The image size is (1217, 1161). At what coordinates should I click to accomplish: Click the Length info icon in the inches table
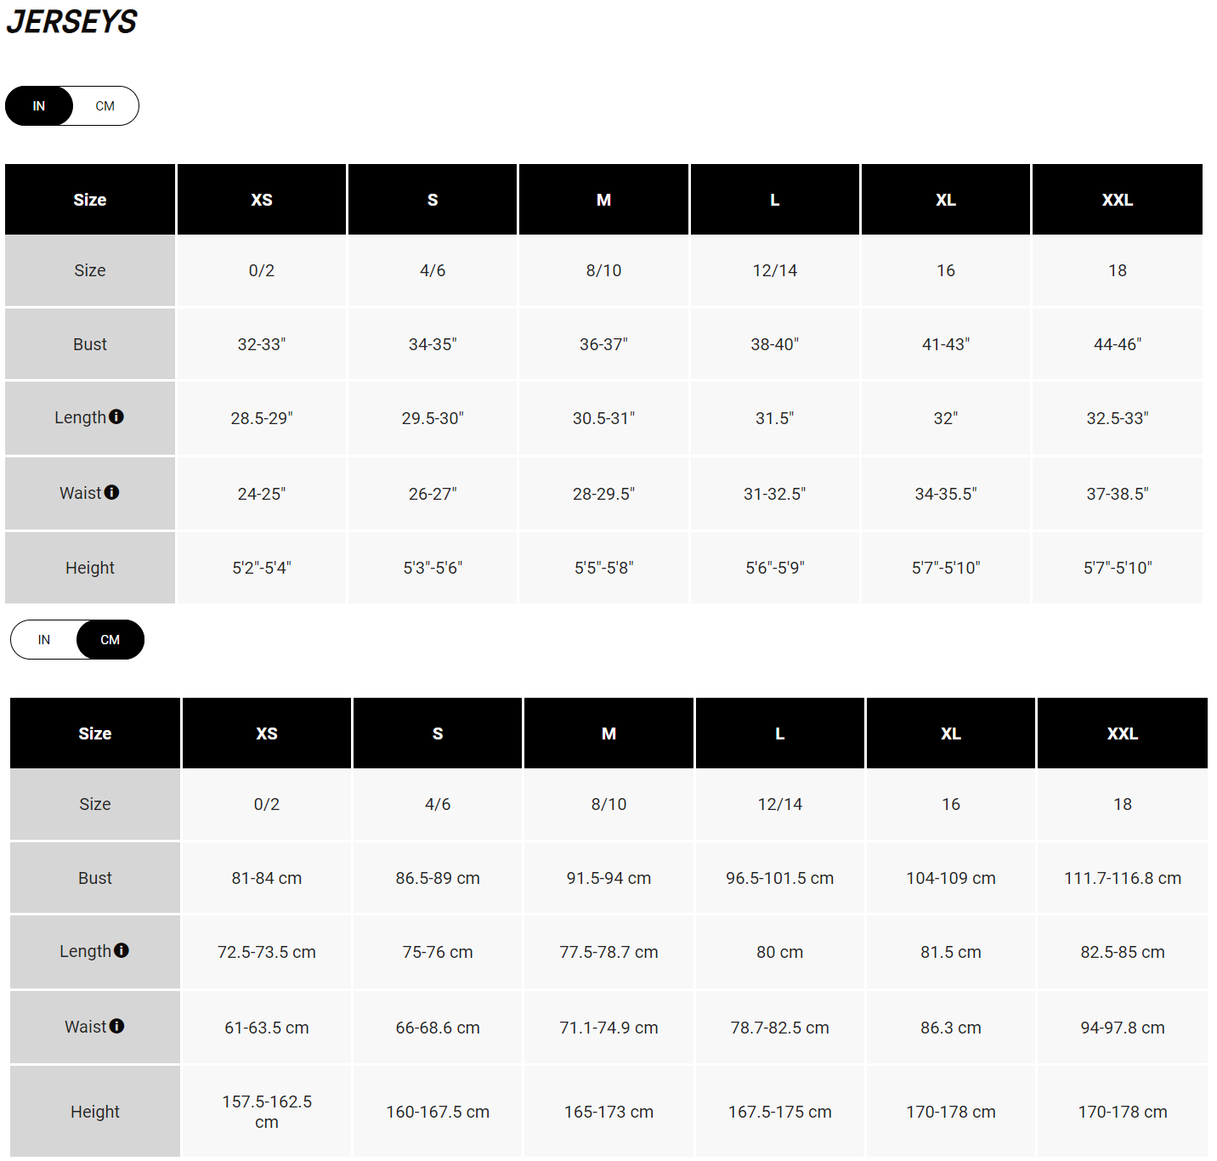[118, 417]
